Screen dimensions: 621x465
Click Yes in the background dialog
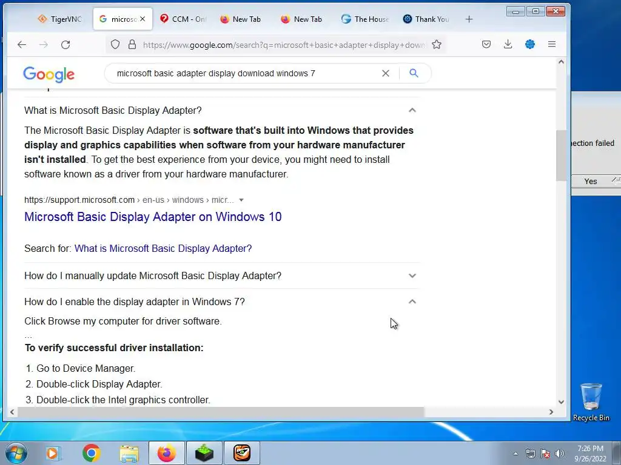point(591,181)
